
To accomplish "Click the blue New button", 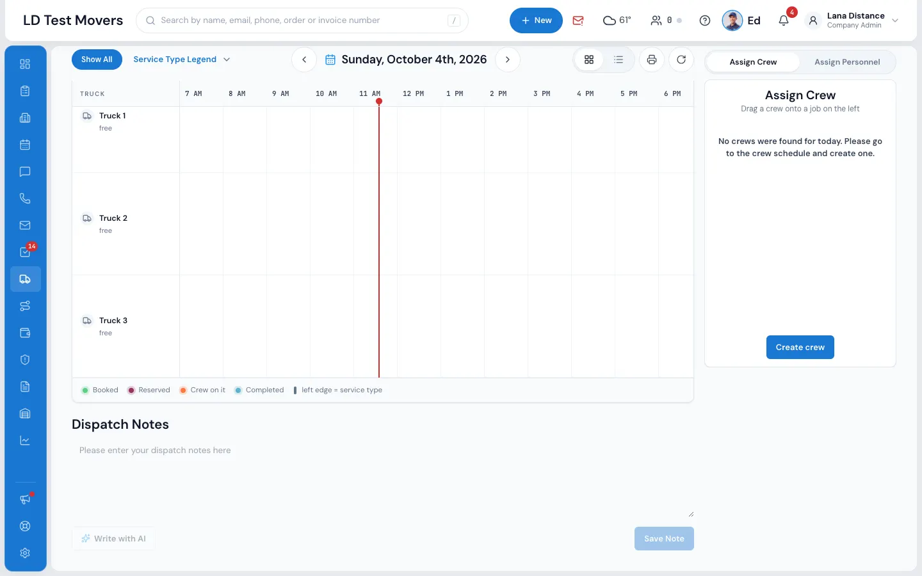I will coord(536,20).
